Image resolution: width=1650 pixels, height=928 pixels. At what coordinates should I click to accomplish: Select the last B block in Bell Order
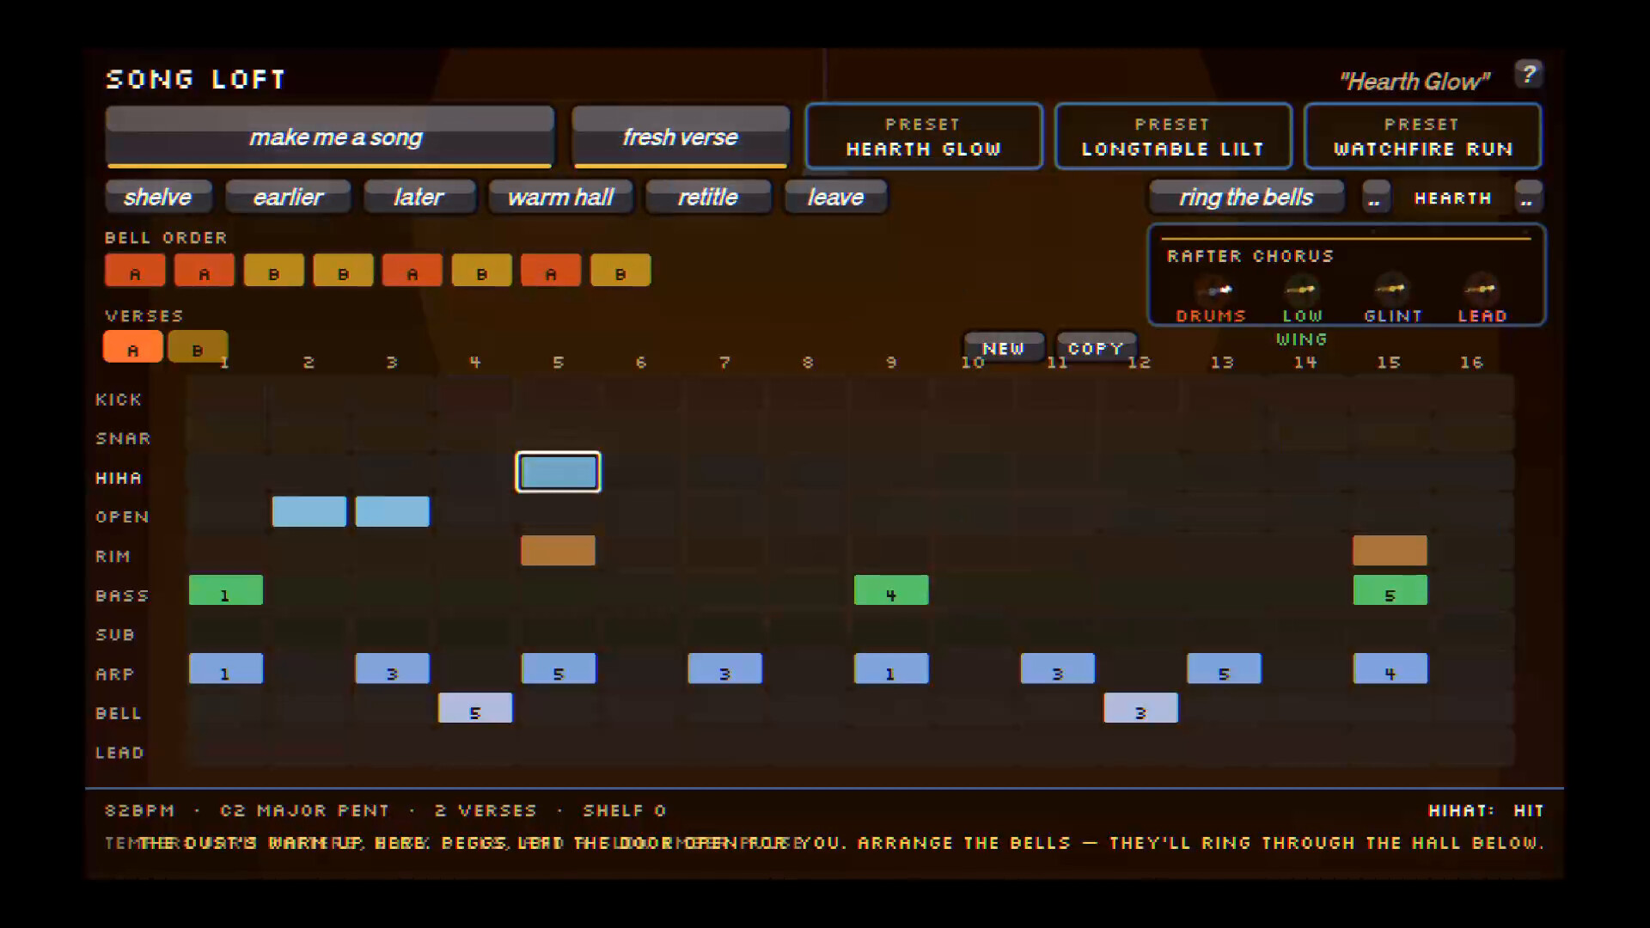(x=620, y=271)
